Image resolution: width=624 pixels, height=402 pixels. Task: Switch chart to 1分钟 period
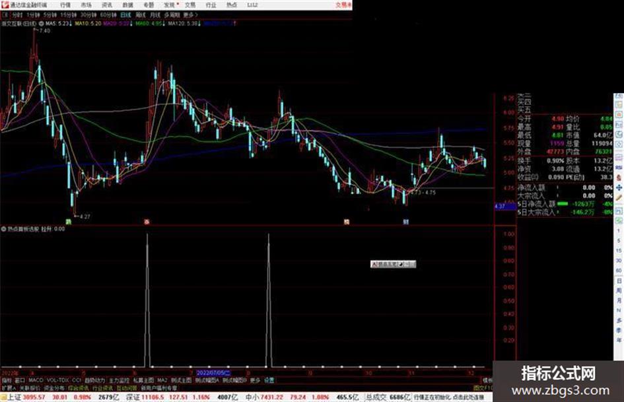33,15
